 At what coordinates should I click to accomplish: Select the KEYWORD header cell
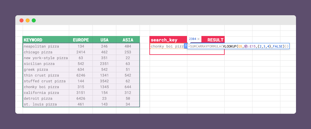pos(46,40)
